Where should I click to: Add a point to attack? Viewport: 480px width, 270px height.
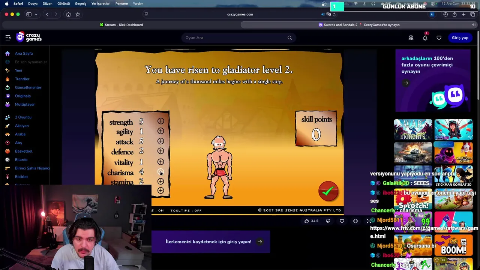coord(160,141)
